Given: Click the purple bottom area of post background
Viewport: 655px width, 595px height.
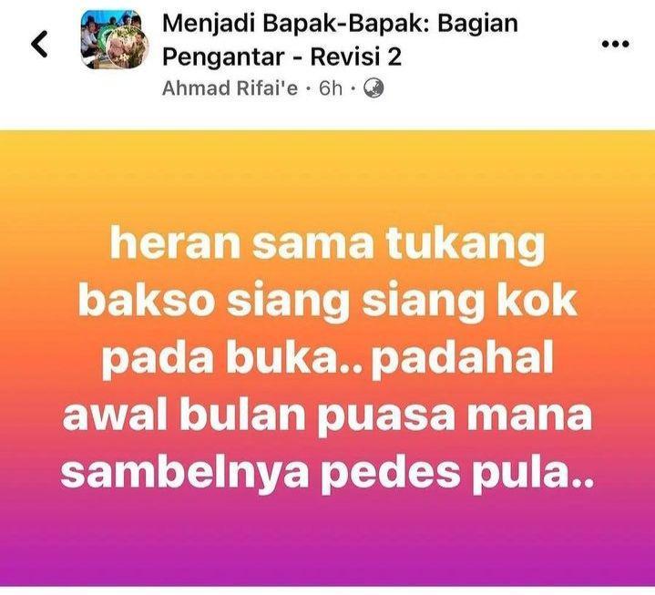Looking at the screenshot, I should [328, 551].
